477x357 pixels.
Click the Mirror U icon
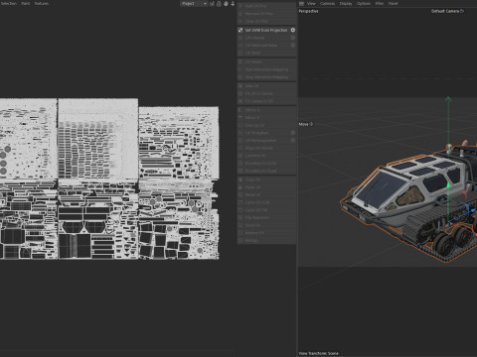(240, 110)
